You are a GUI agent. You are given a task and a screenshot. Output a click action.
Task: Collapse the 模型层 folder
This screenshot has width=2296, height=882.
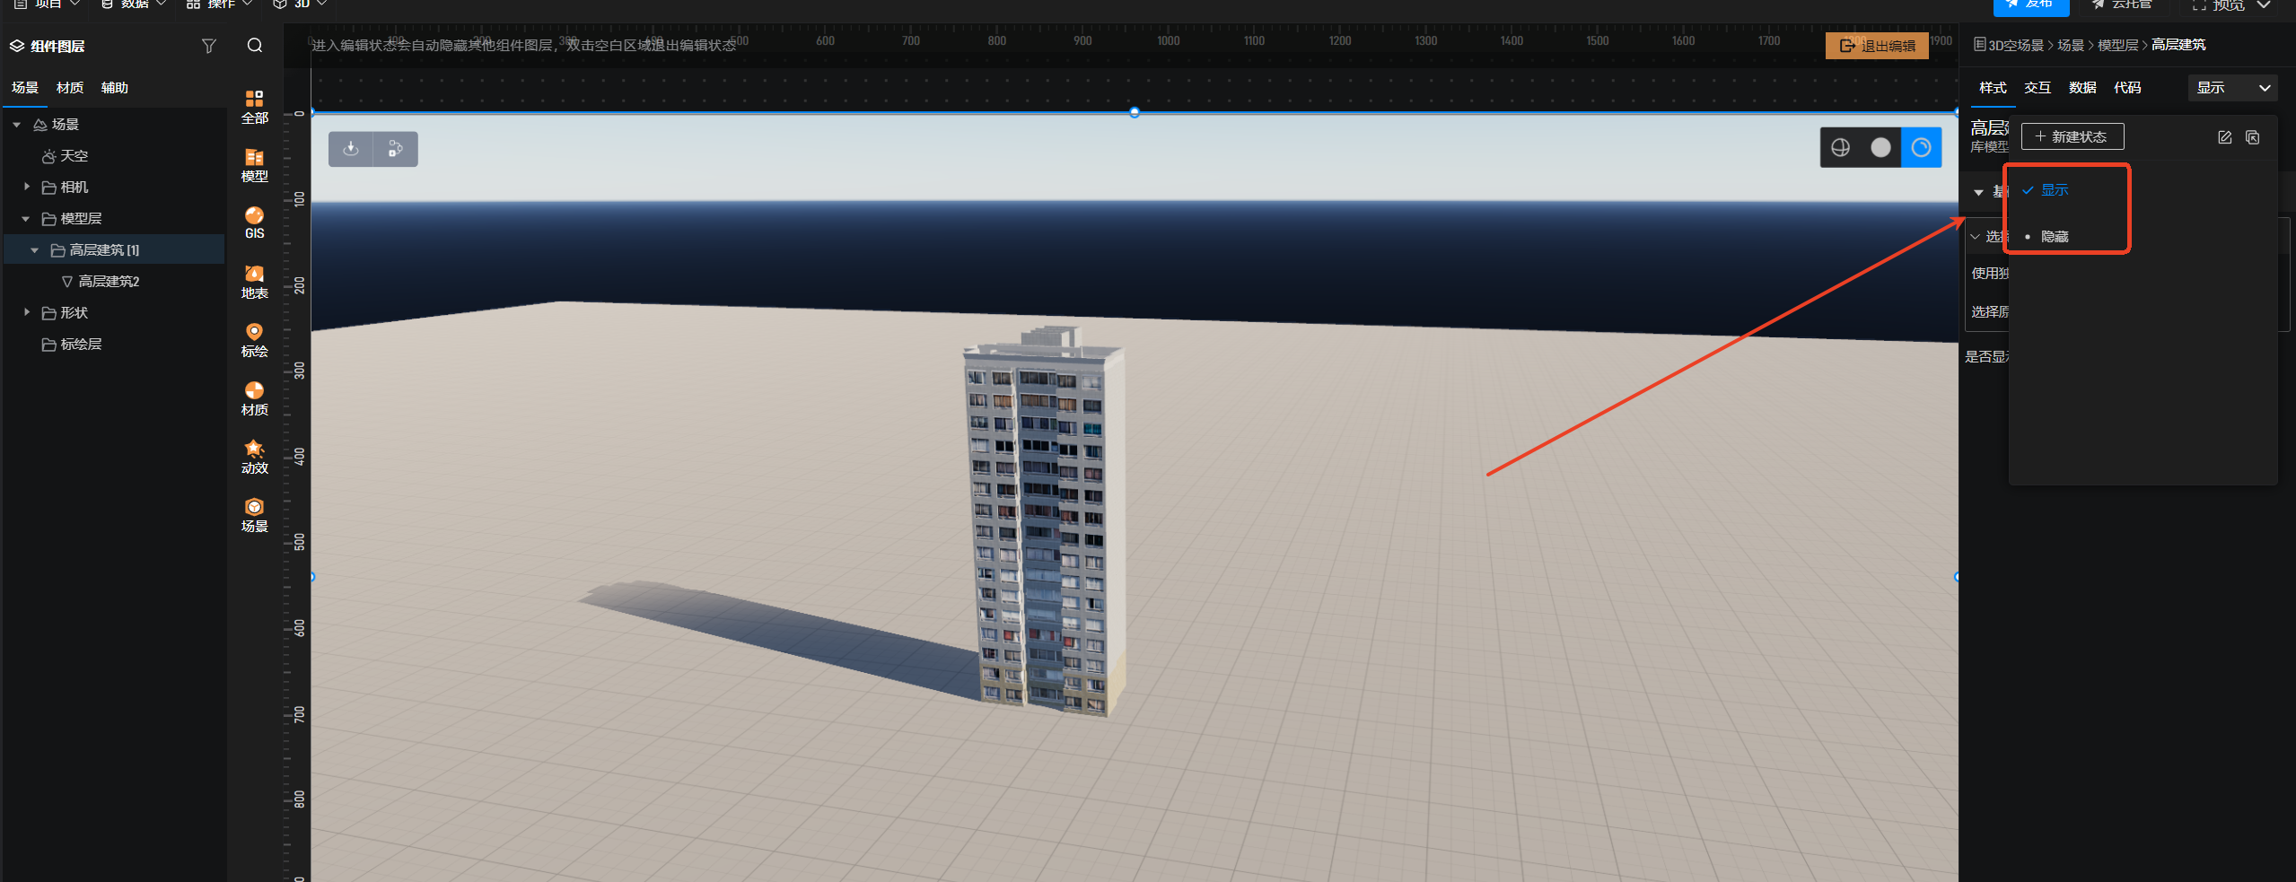pos(26,219)
